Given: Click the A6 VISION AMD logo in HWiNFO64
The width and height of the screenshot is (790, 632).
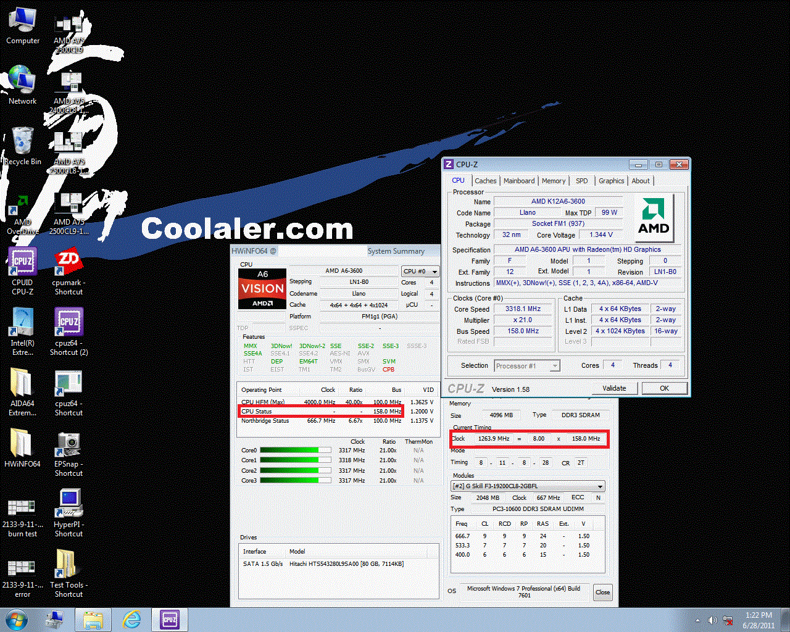Looking at the screenshot, I should (x=262, y=289).
